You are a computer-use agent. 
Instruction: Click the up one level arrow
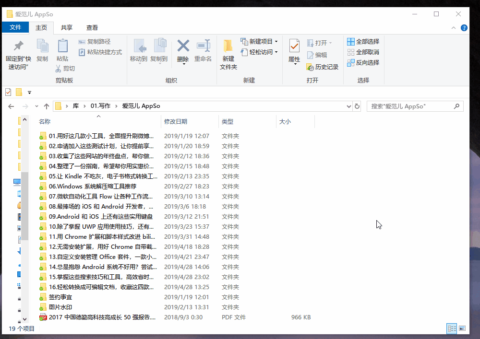(47, 106)
